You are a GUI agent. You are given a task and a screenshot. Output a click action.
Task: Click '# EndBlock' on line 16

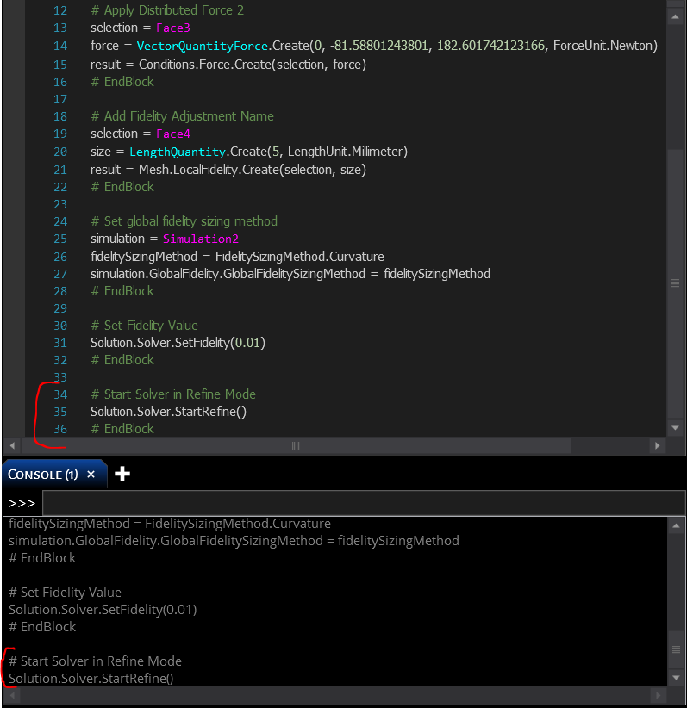[122, 82]
